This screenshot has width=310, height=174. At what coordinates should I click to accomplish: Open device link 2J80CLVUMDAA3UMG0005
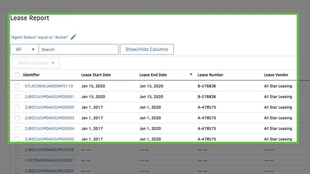coord(49,107)
